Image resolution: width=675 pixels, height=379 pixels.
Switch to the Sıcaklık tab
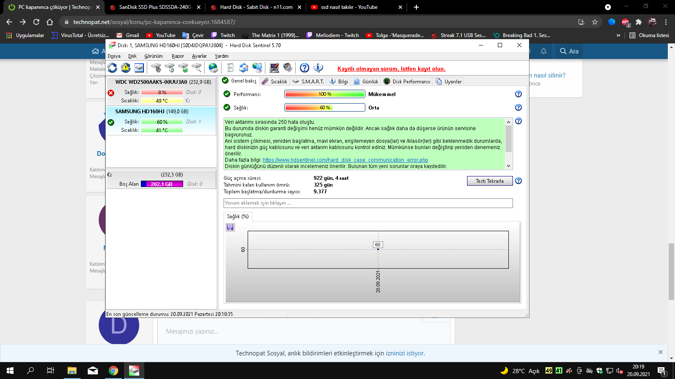tap(274, 82)
